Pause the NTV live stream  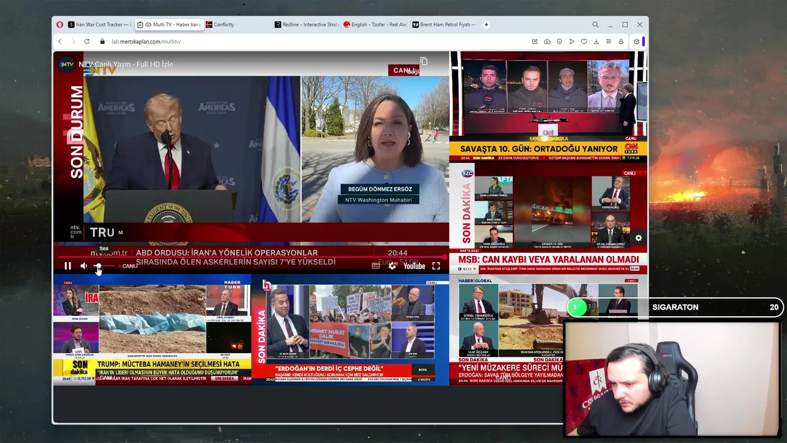click(x=68, y=266)
